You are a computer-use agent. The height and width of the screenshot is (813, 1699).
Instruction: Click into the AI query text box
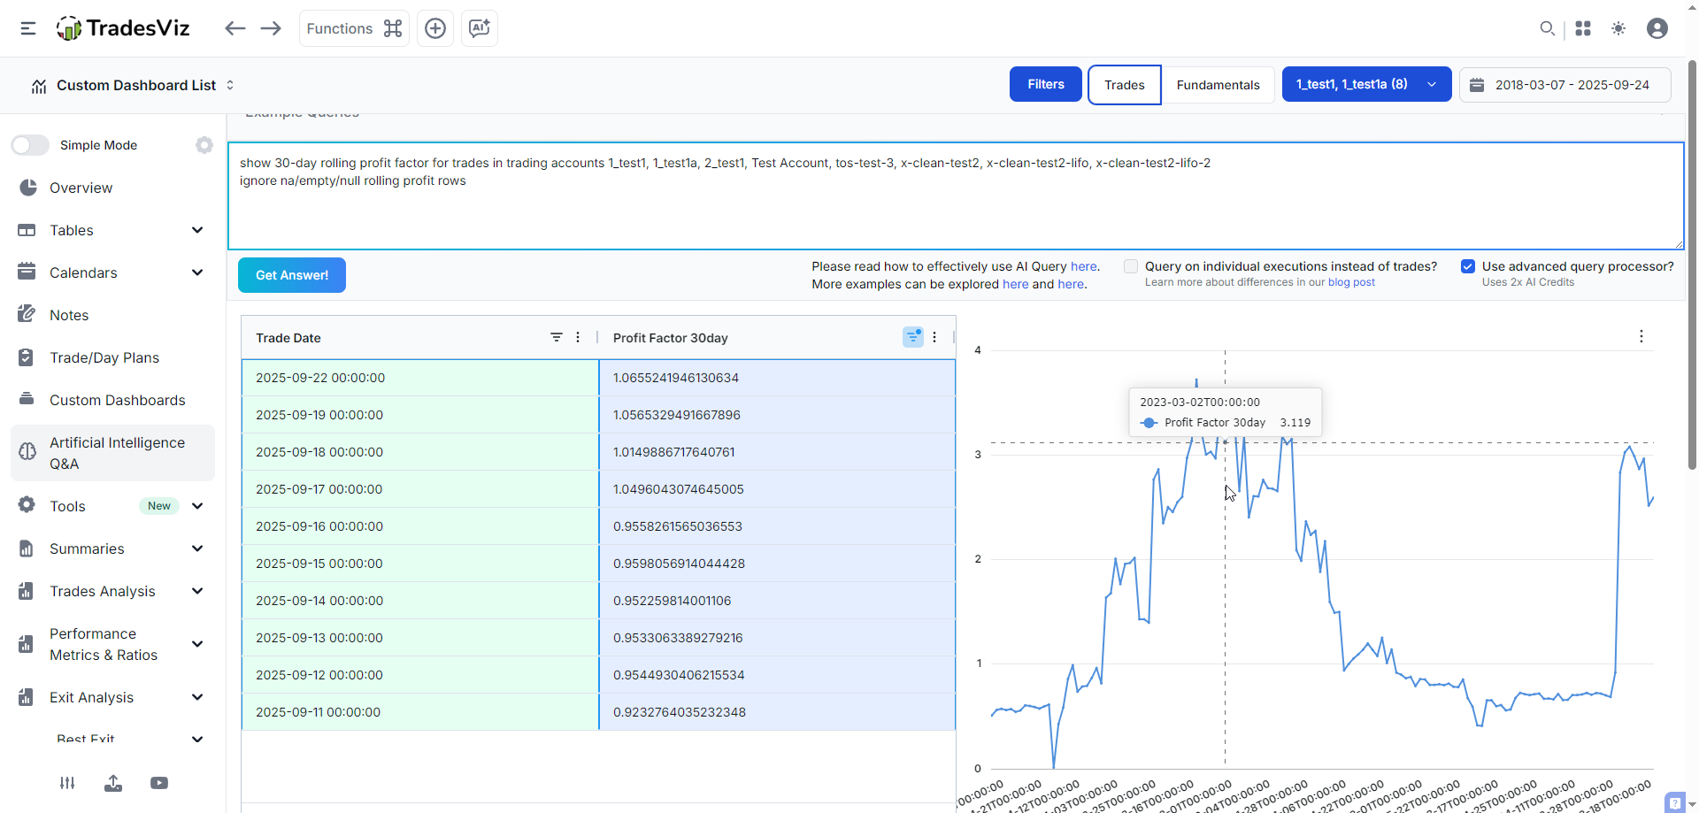click(x=956, y=196)
